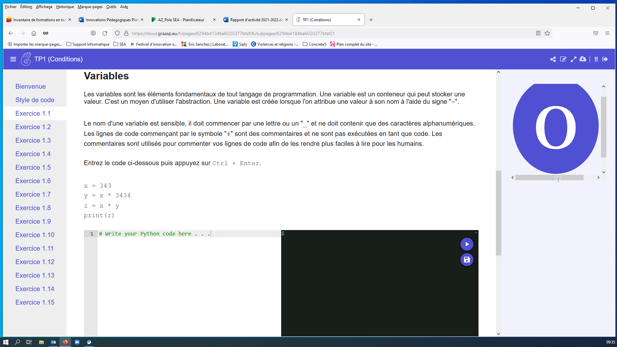Click the cloud download icon
617x347 pixels.
click(x=583, y=59)
